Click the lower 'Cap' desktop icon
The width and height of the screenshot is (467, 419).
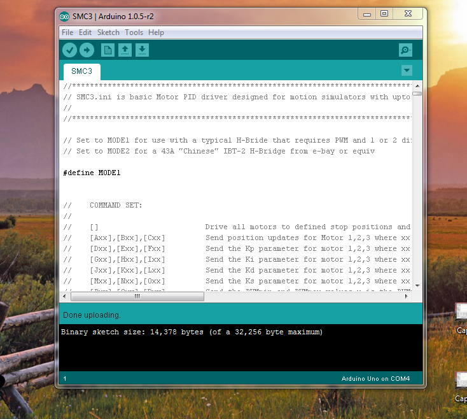tap(461, 387)
